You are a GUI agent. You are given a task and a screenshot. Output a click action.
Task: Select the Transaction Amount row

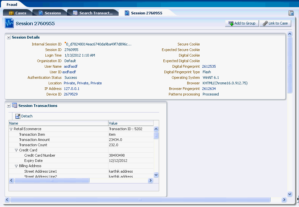[81, 140]
